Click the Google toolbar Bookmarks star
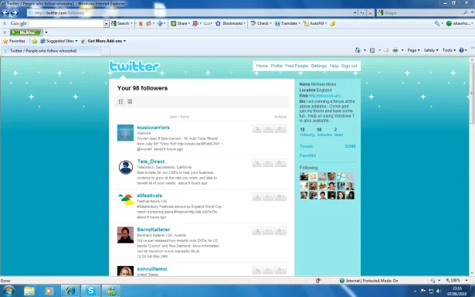The image size is (475, 297). (x=218, y=23)
